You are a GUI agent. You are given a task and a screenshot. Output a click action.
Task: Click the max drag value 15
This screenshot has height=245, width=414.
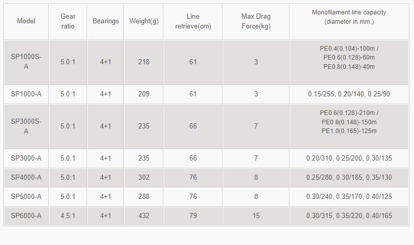[x=256, y=216]
